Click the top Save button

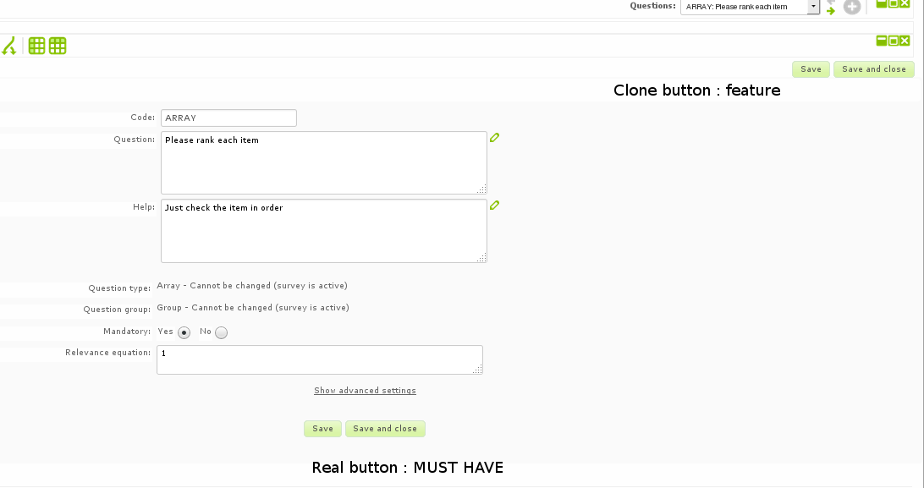pos(811,69)
